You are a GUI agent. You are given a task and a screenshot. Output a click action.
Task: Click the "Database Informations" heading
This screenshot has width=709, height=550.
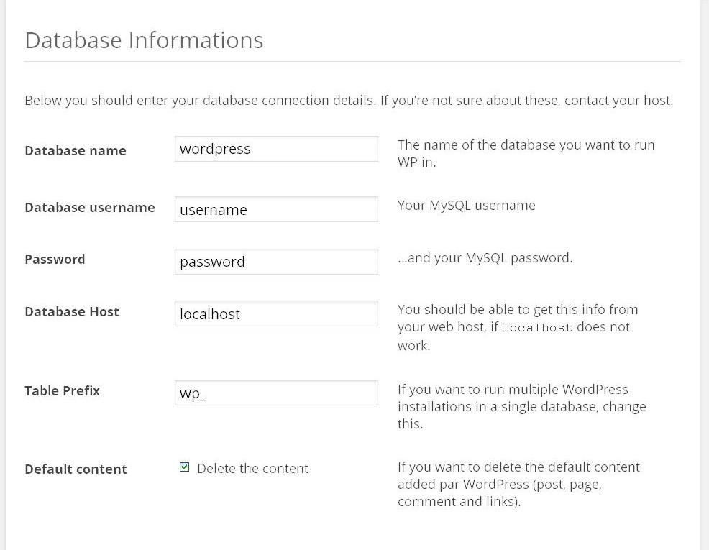point(144,40)
